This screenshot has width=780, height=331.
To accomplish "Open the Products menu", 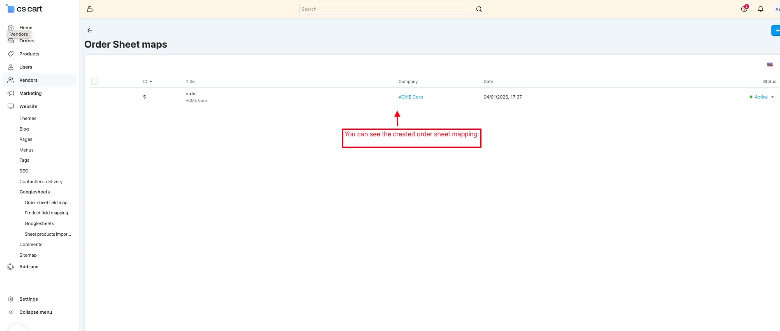I will pyautogui.click(x=29, y=54).
